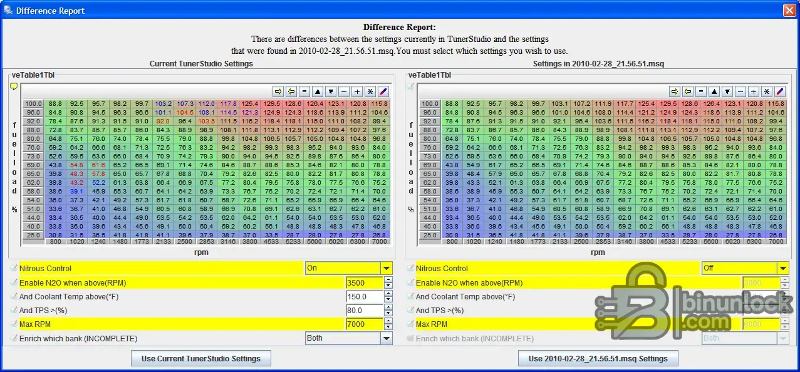Click red-blue interpolate icon in current settings toolbar
The image size is (800, 372).
pos(383,91)
